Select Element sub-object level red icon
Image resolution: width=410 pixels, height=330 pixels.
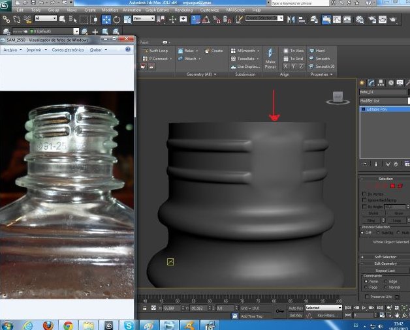coord(400,186)
